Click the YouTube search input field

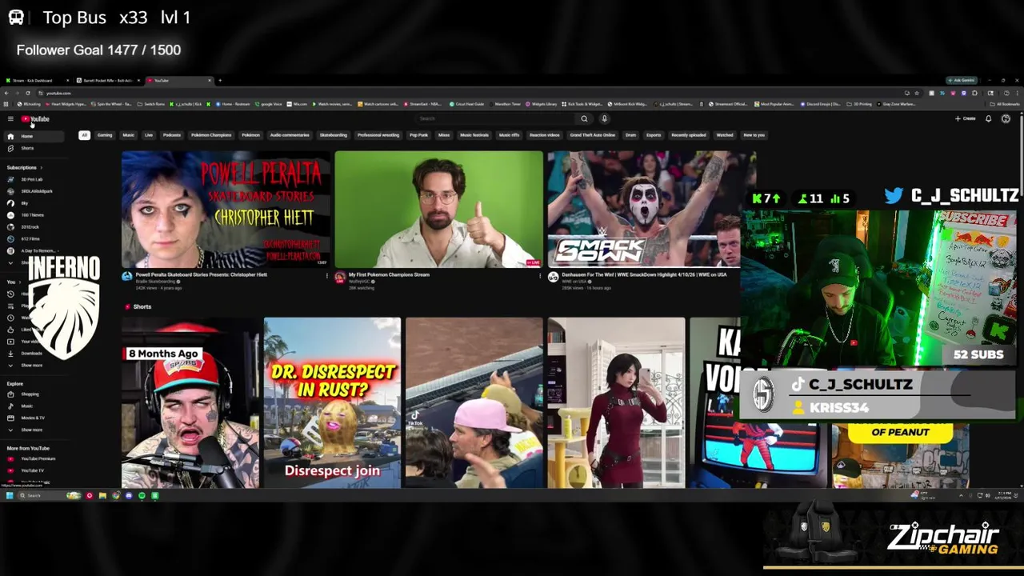(x=496, y=118)
